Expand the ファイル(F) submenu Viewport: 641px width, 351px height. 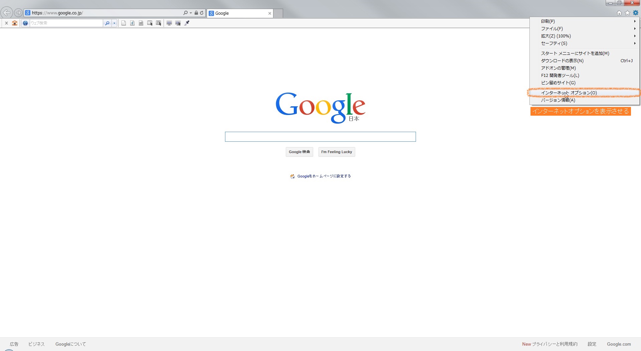[x=585, y=28]
